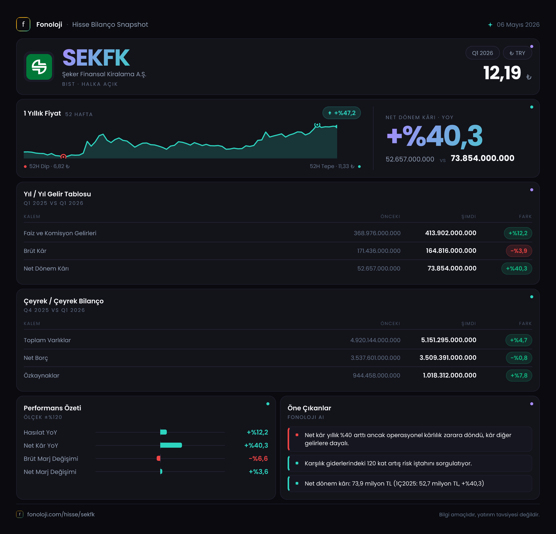Click the highlight "Net dönem kârı: 73,9 milyon TL"
This screenshot has height=534, width=556.
pos(410,484)
